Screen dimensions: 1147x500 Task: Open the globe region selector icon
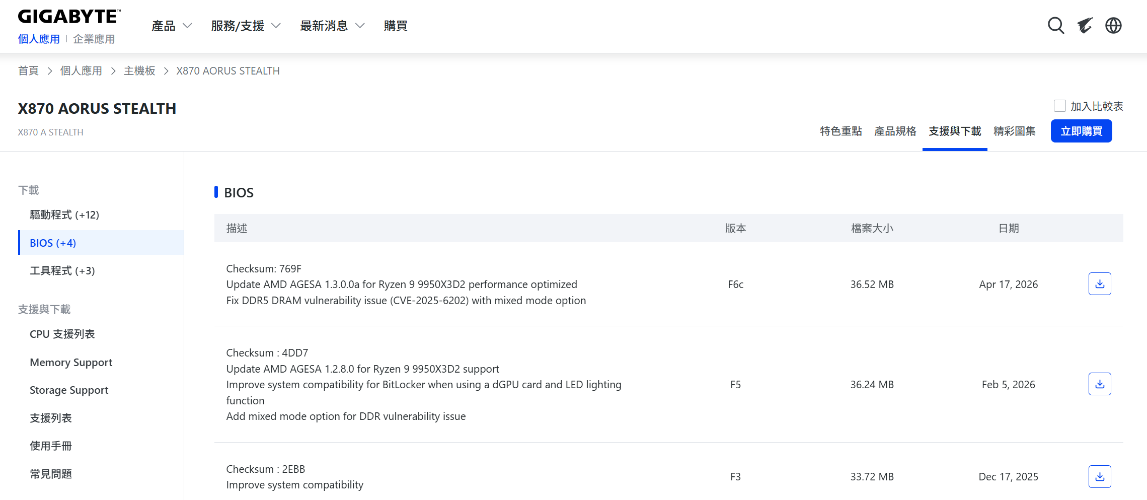1113,25
